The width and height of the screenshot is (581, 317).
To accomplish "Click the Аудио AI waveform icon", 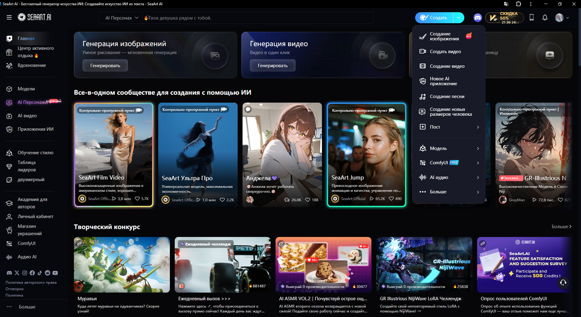I will (x=9, y=257).
